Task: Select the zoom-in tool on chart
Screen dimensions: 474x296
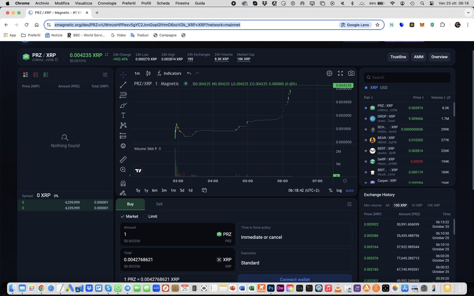Action: click(x=123, y=170)
